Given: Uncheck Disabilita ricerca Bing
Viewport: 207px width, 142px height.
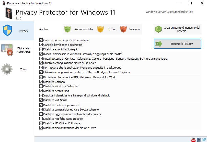Looking at the screenshot, I should pyautogui.click(x=41, y=91).
